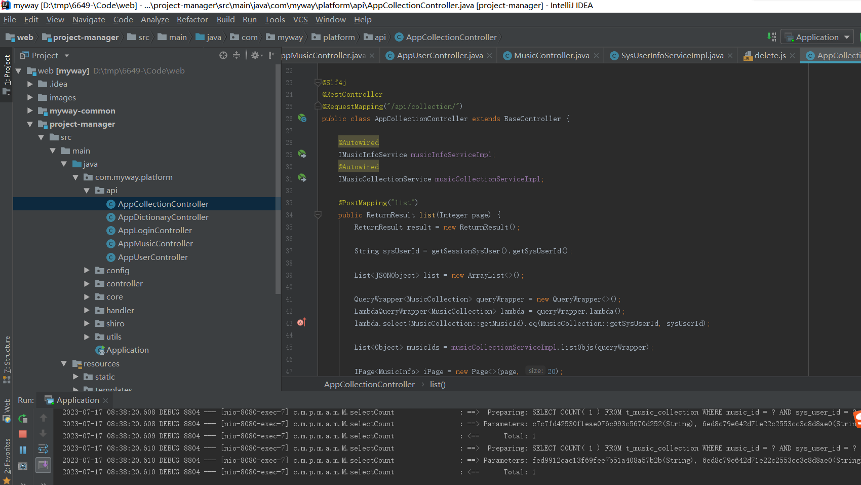Stop the running Application process
This screenshot has width=861, height=485.
click(x=23, y=434)
